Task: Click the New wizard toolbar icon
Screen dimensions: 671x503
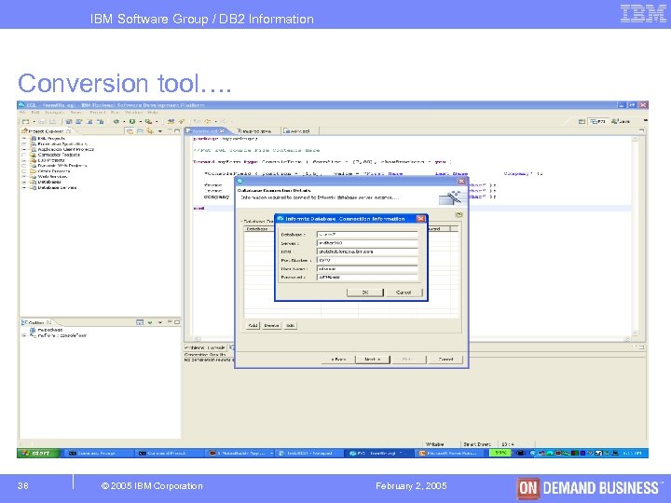Action: point(26,122)
